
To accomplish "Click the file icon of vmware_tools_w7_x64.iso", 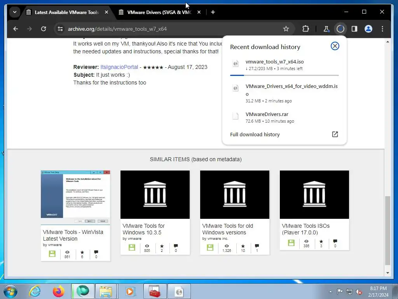I will [x=236, y=63].
